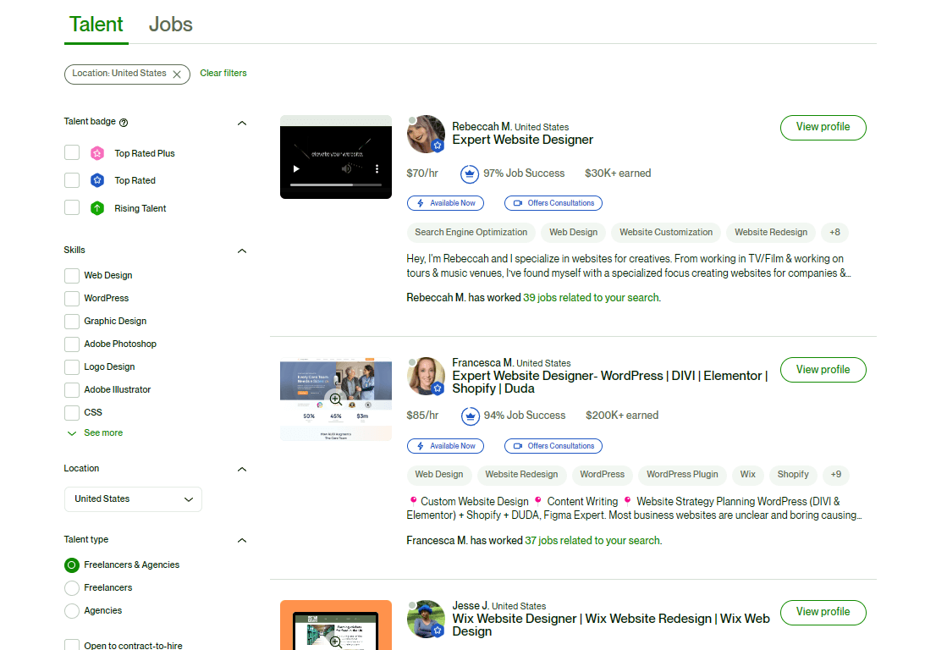Select the Agencies talent type
The image size is (947, 650).
point(72,610)
